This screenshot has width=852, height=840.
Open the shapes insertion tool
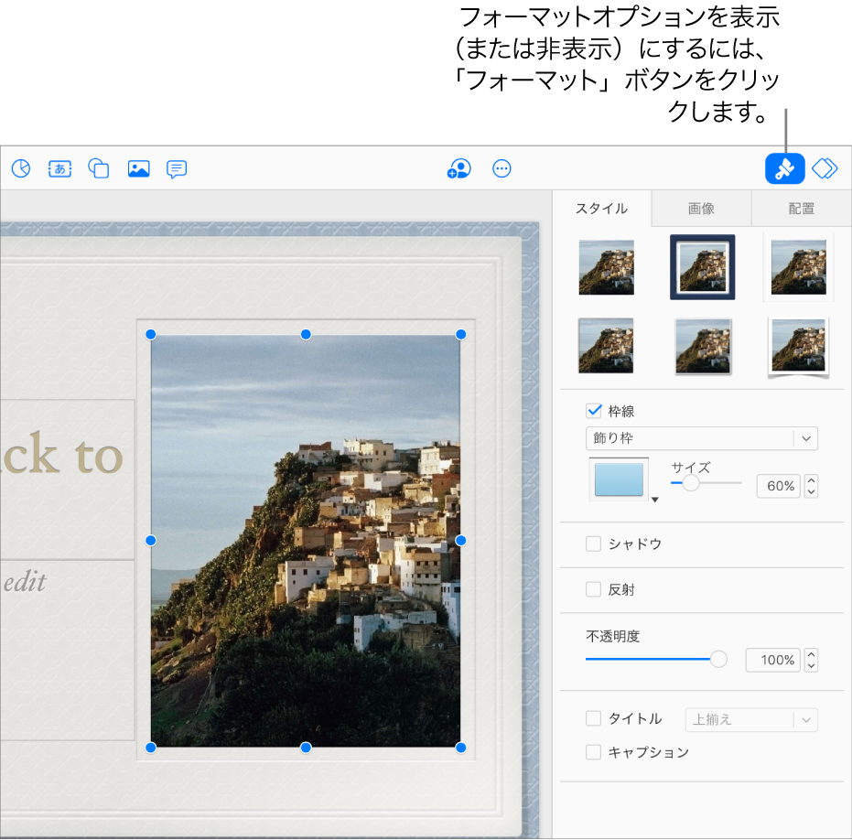(x=98, y=168)
